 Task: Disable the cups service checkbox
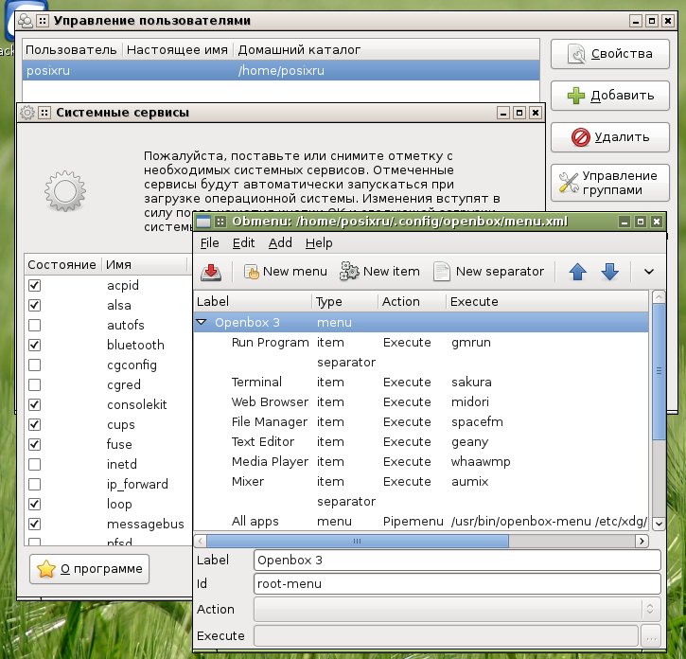pos(35,425)
